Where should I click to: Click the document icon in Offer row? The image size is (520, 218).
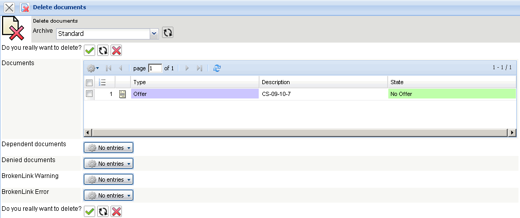(122, 94)
